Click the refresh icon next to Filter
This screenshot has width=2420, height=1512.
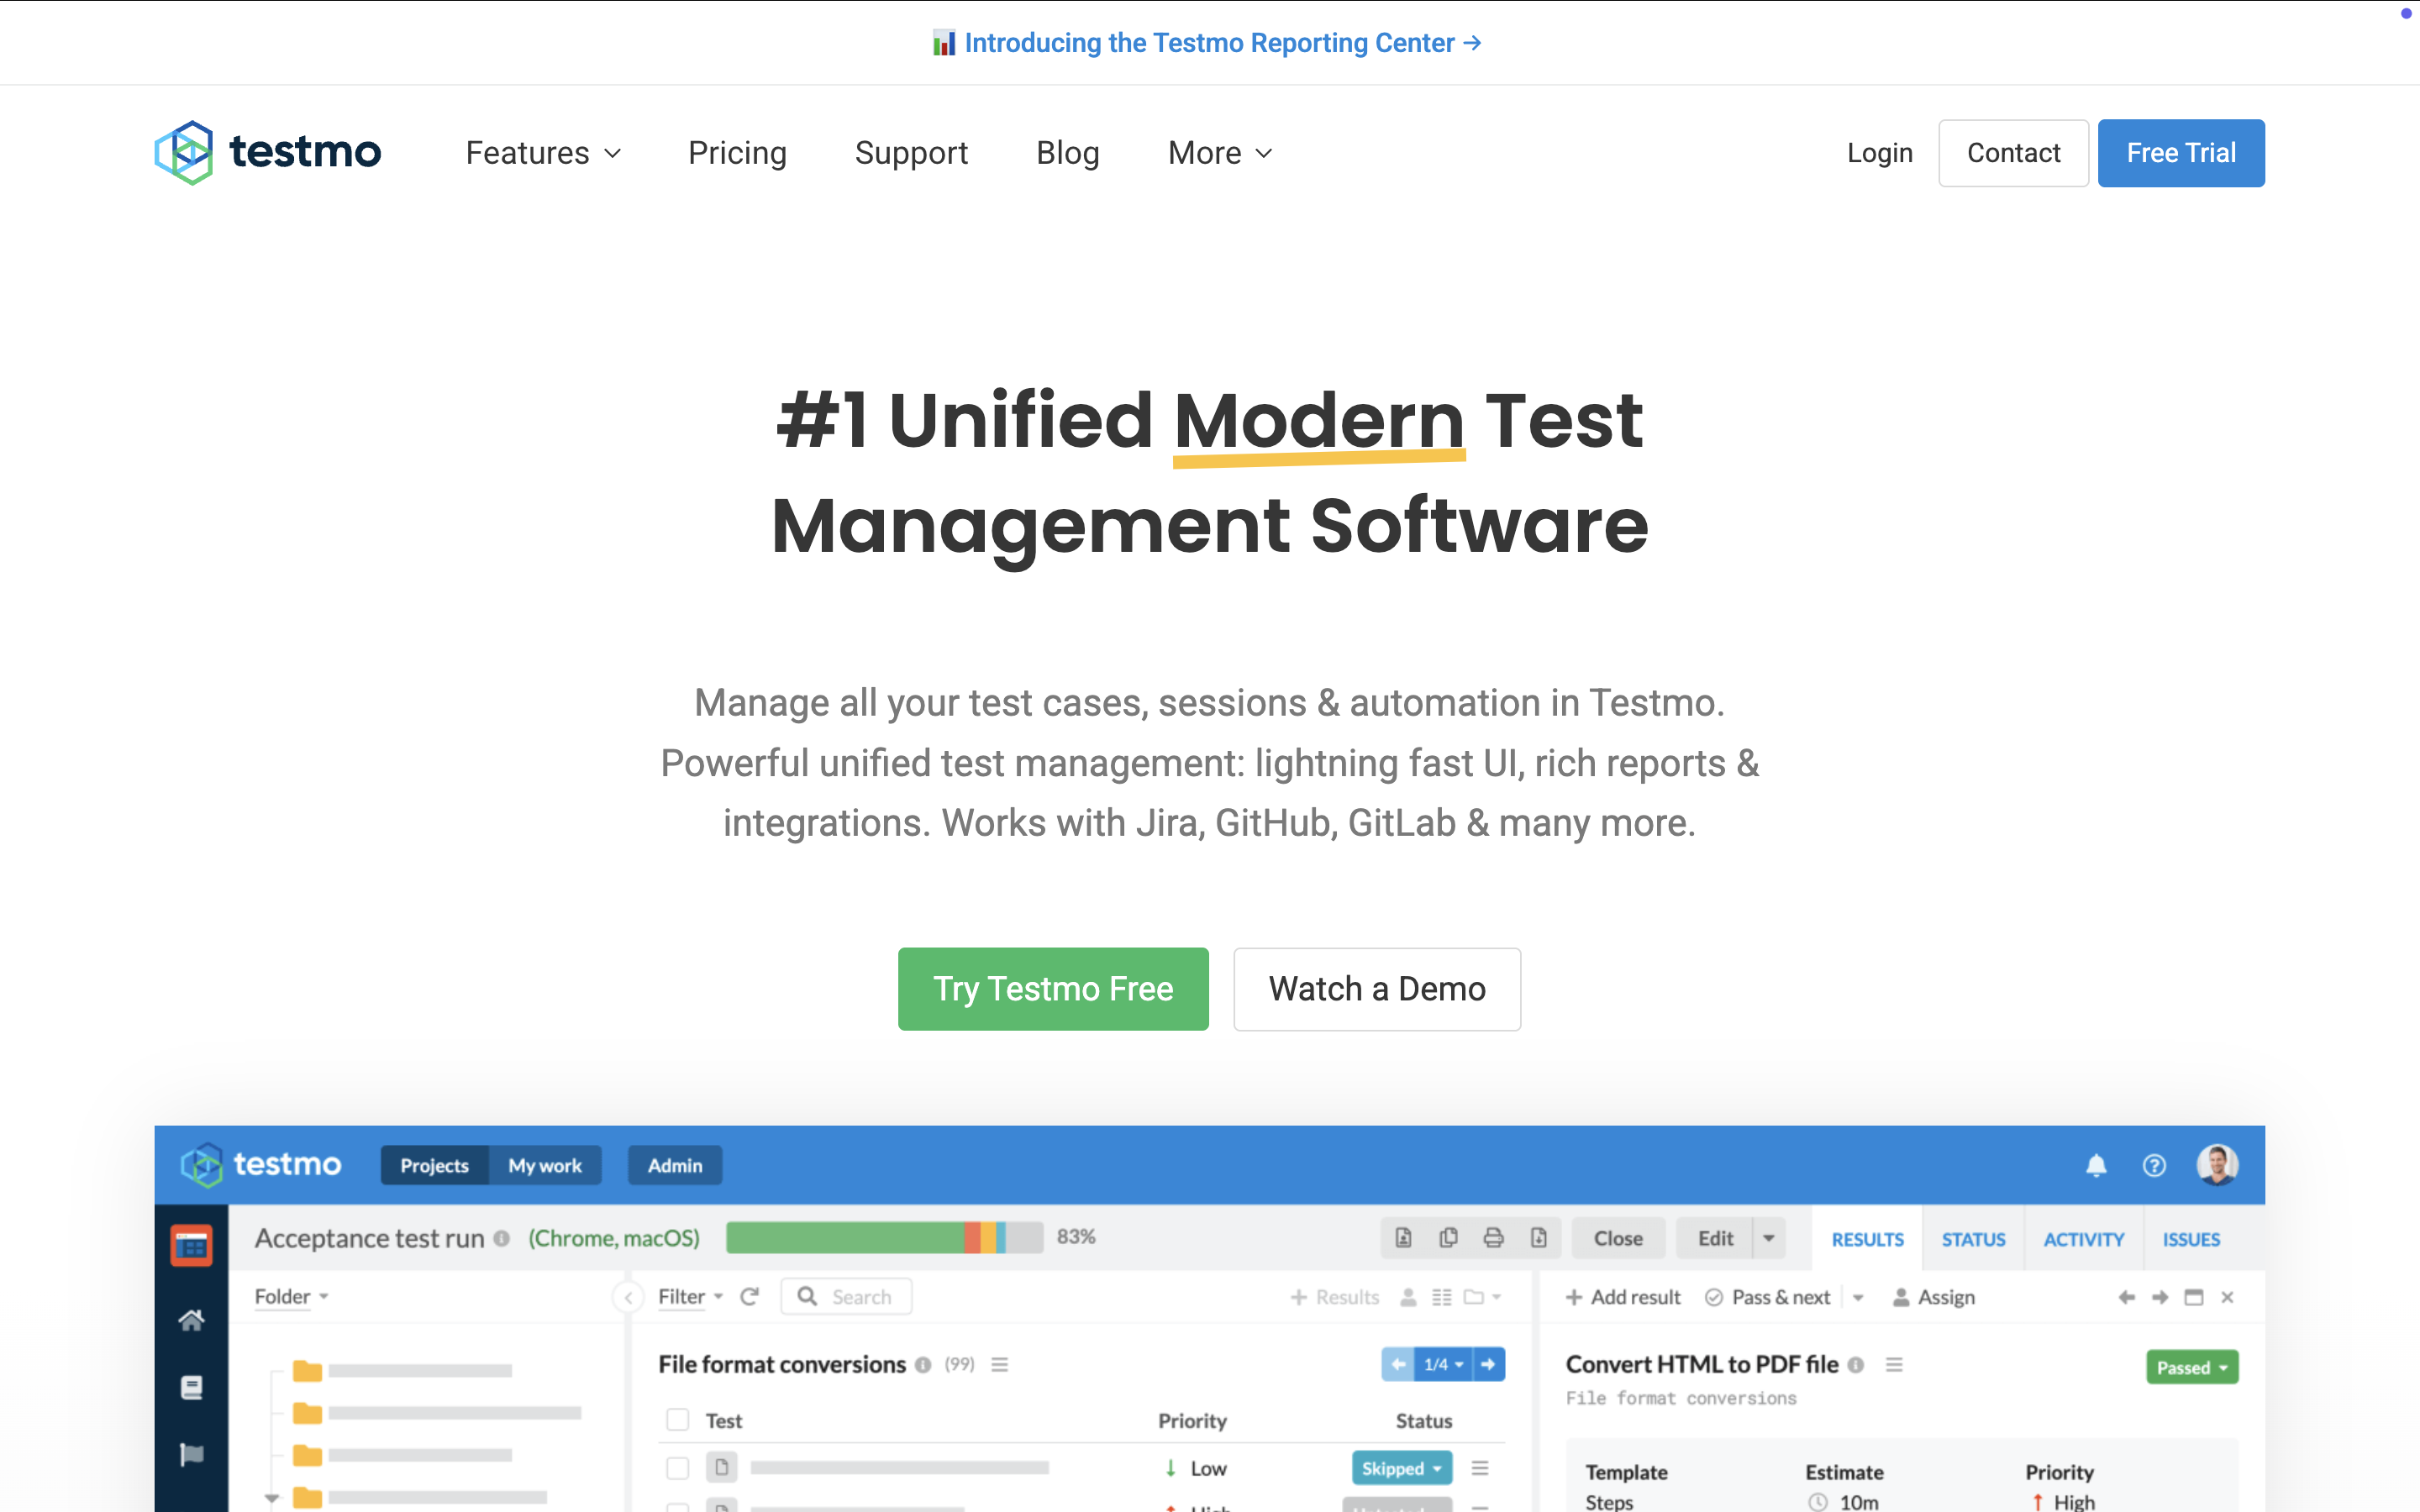click(749, 1297)
